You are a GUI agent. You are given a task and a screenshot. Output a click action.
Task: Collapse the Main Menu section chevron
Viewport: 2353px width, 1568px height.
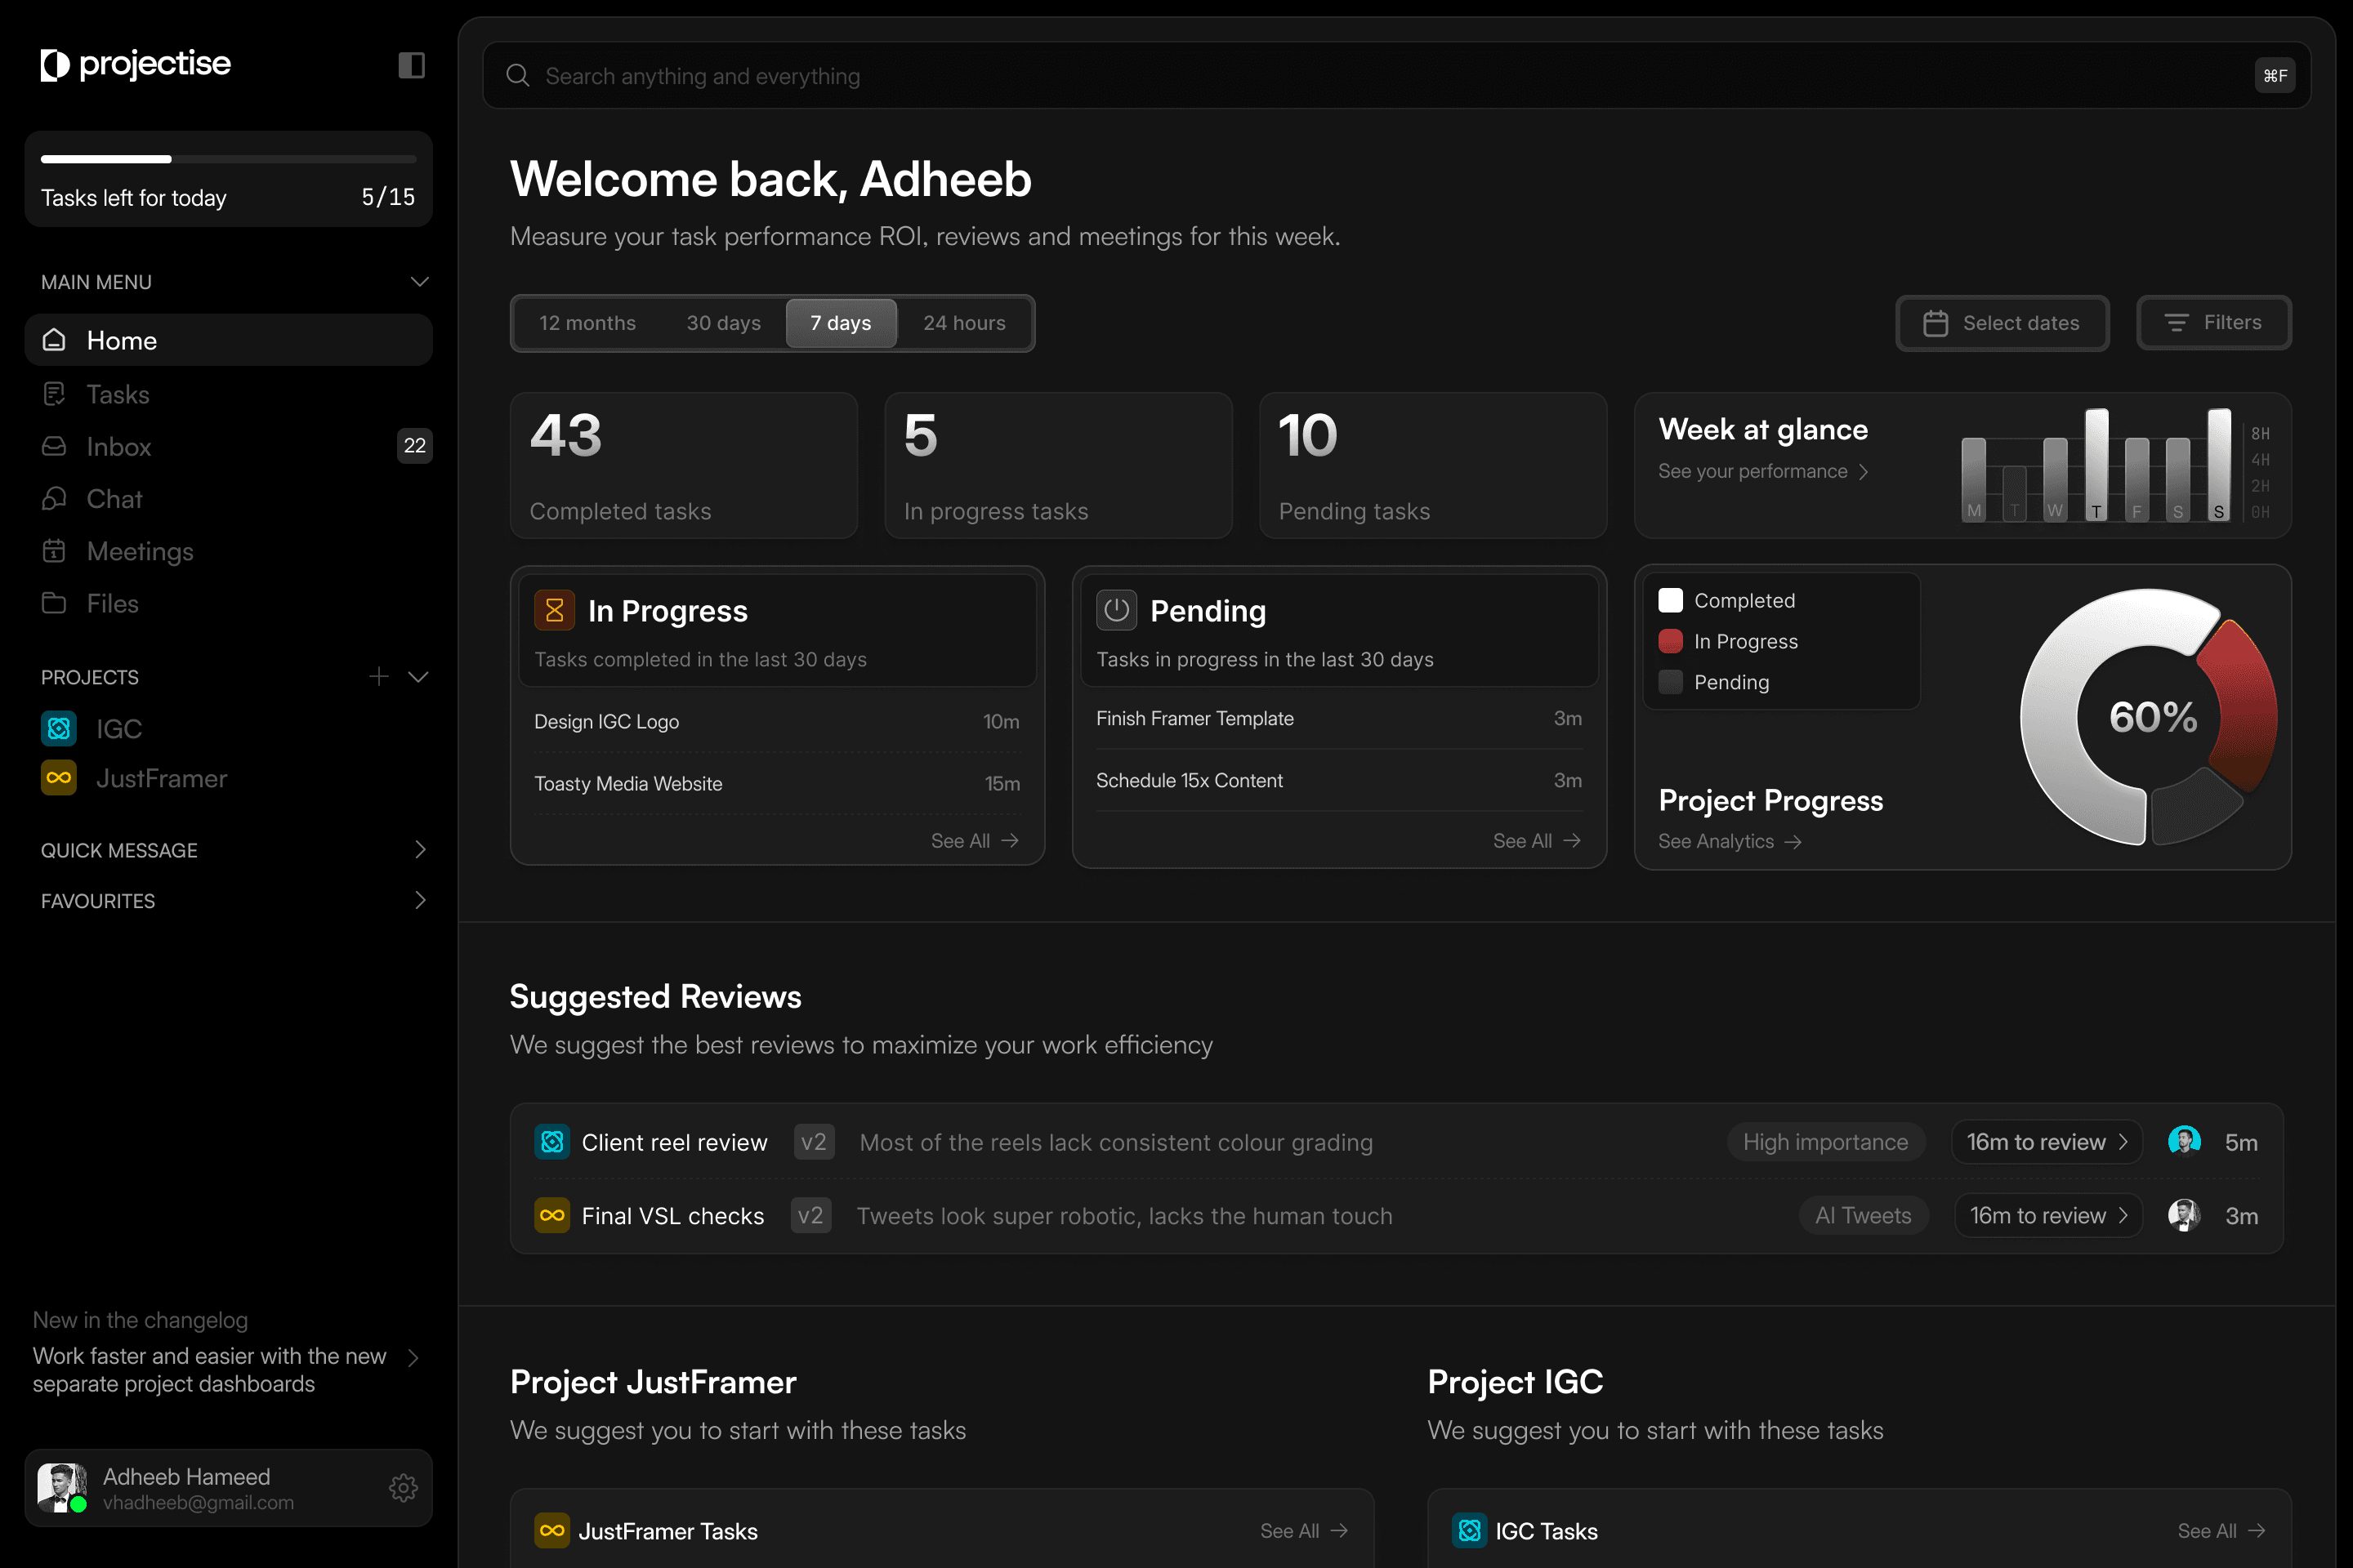tap(419, 282)
